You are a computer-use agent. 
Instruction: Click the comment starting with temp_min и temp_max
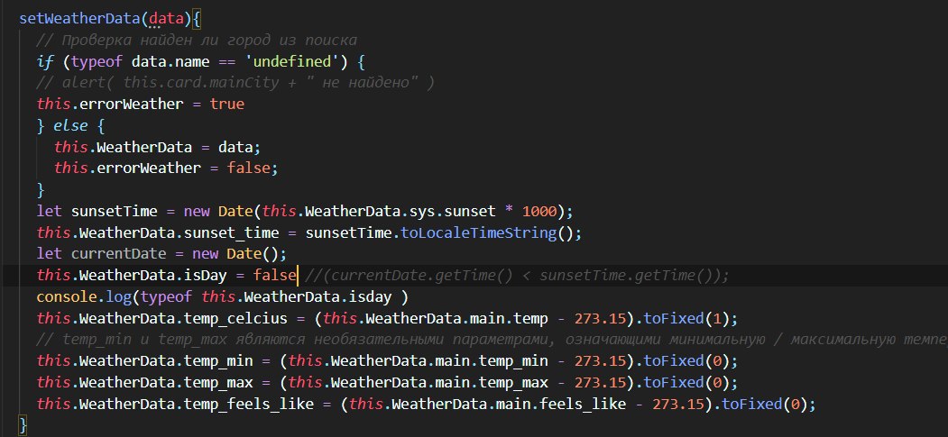coord(492,339)
